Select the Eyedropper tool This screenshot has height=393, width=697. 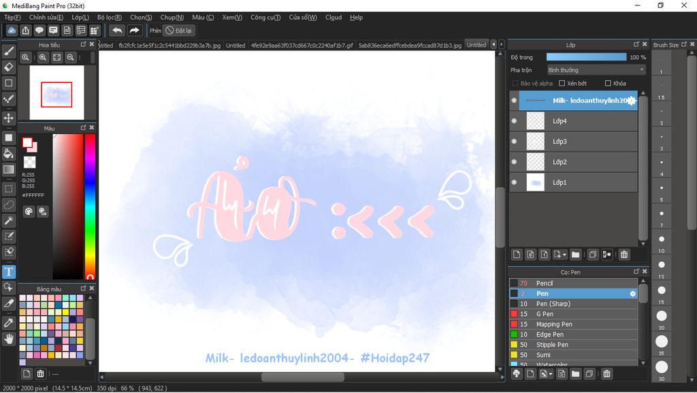tap(8, 323)
